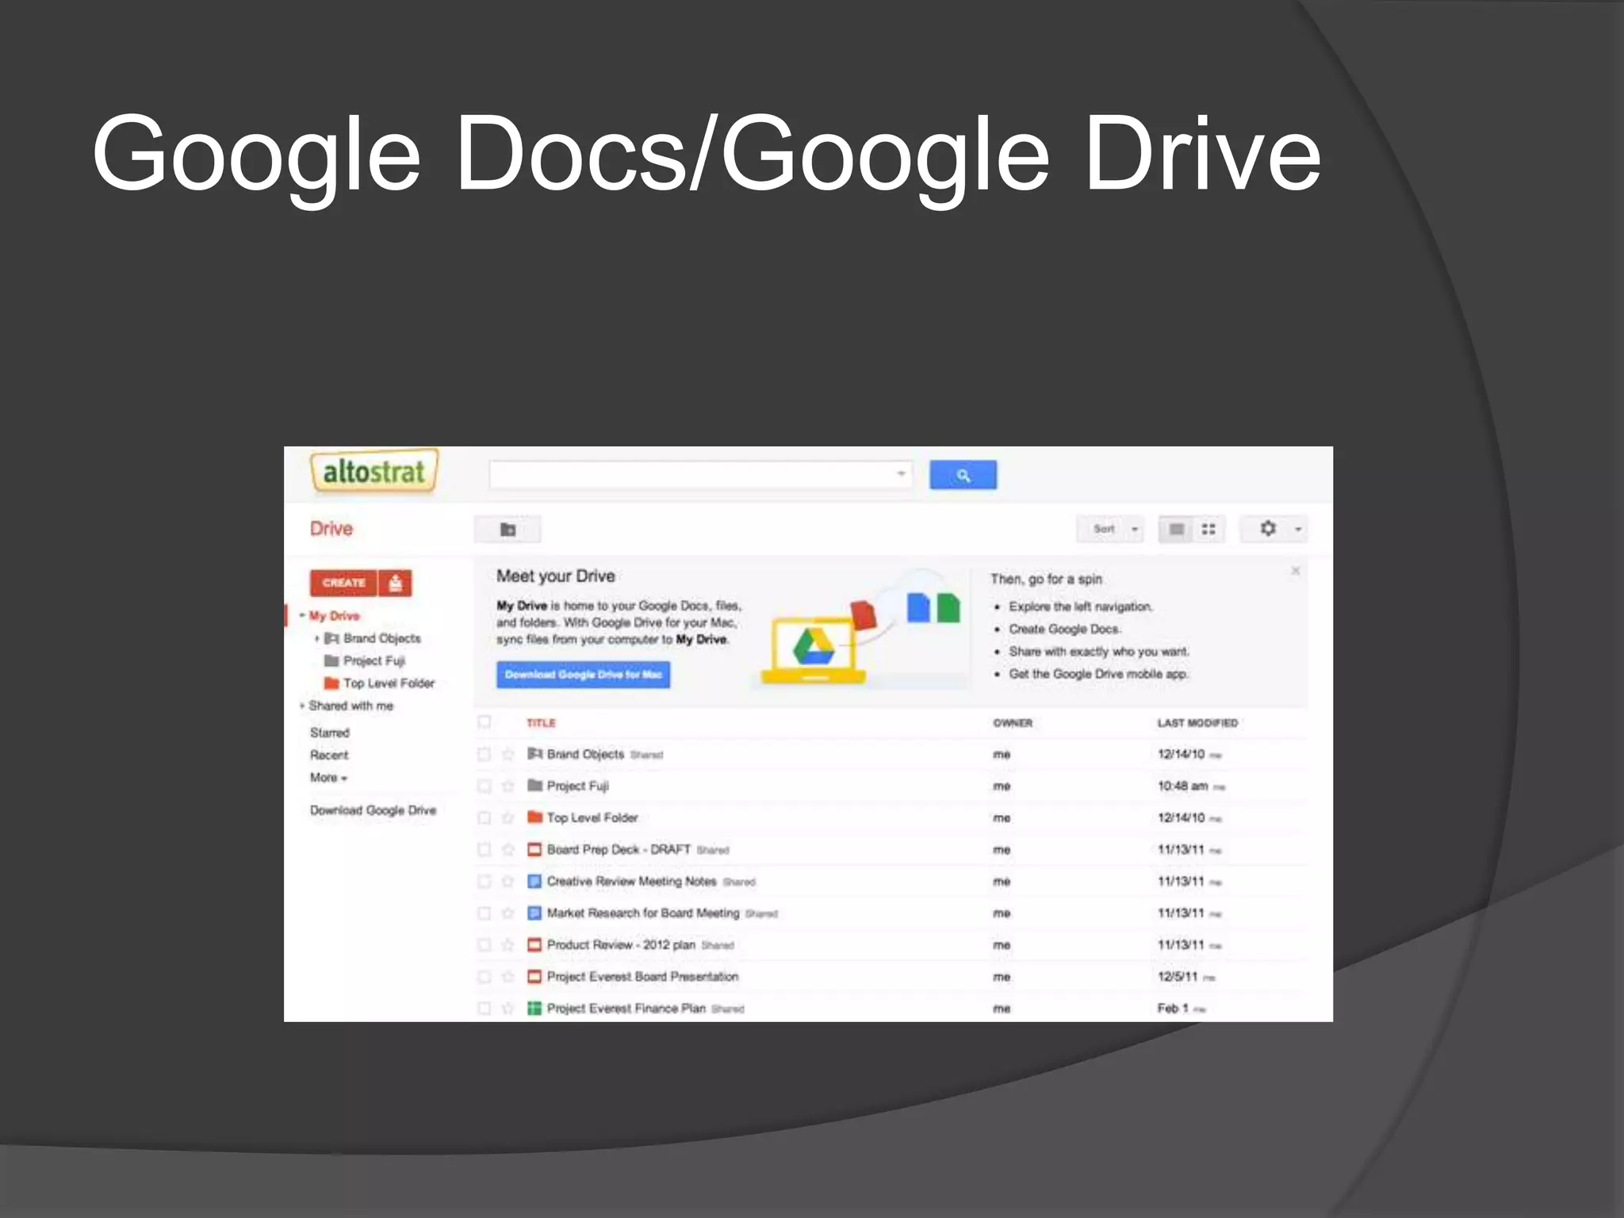Open Recent in the sidebar
Screen dimensions: 1624x1218
tap(329, 755)
